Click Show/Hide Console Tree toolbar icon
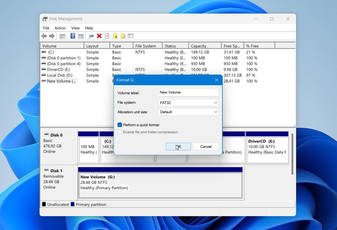The image size is (337, 230). tap(62, 36)
